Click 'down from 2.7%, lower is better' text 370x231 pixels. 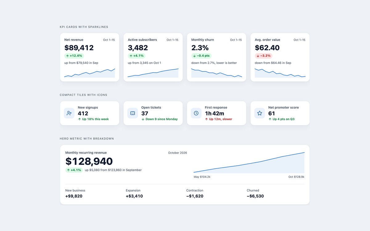coord(214,63)
